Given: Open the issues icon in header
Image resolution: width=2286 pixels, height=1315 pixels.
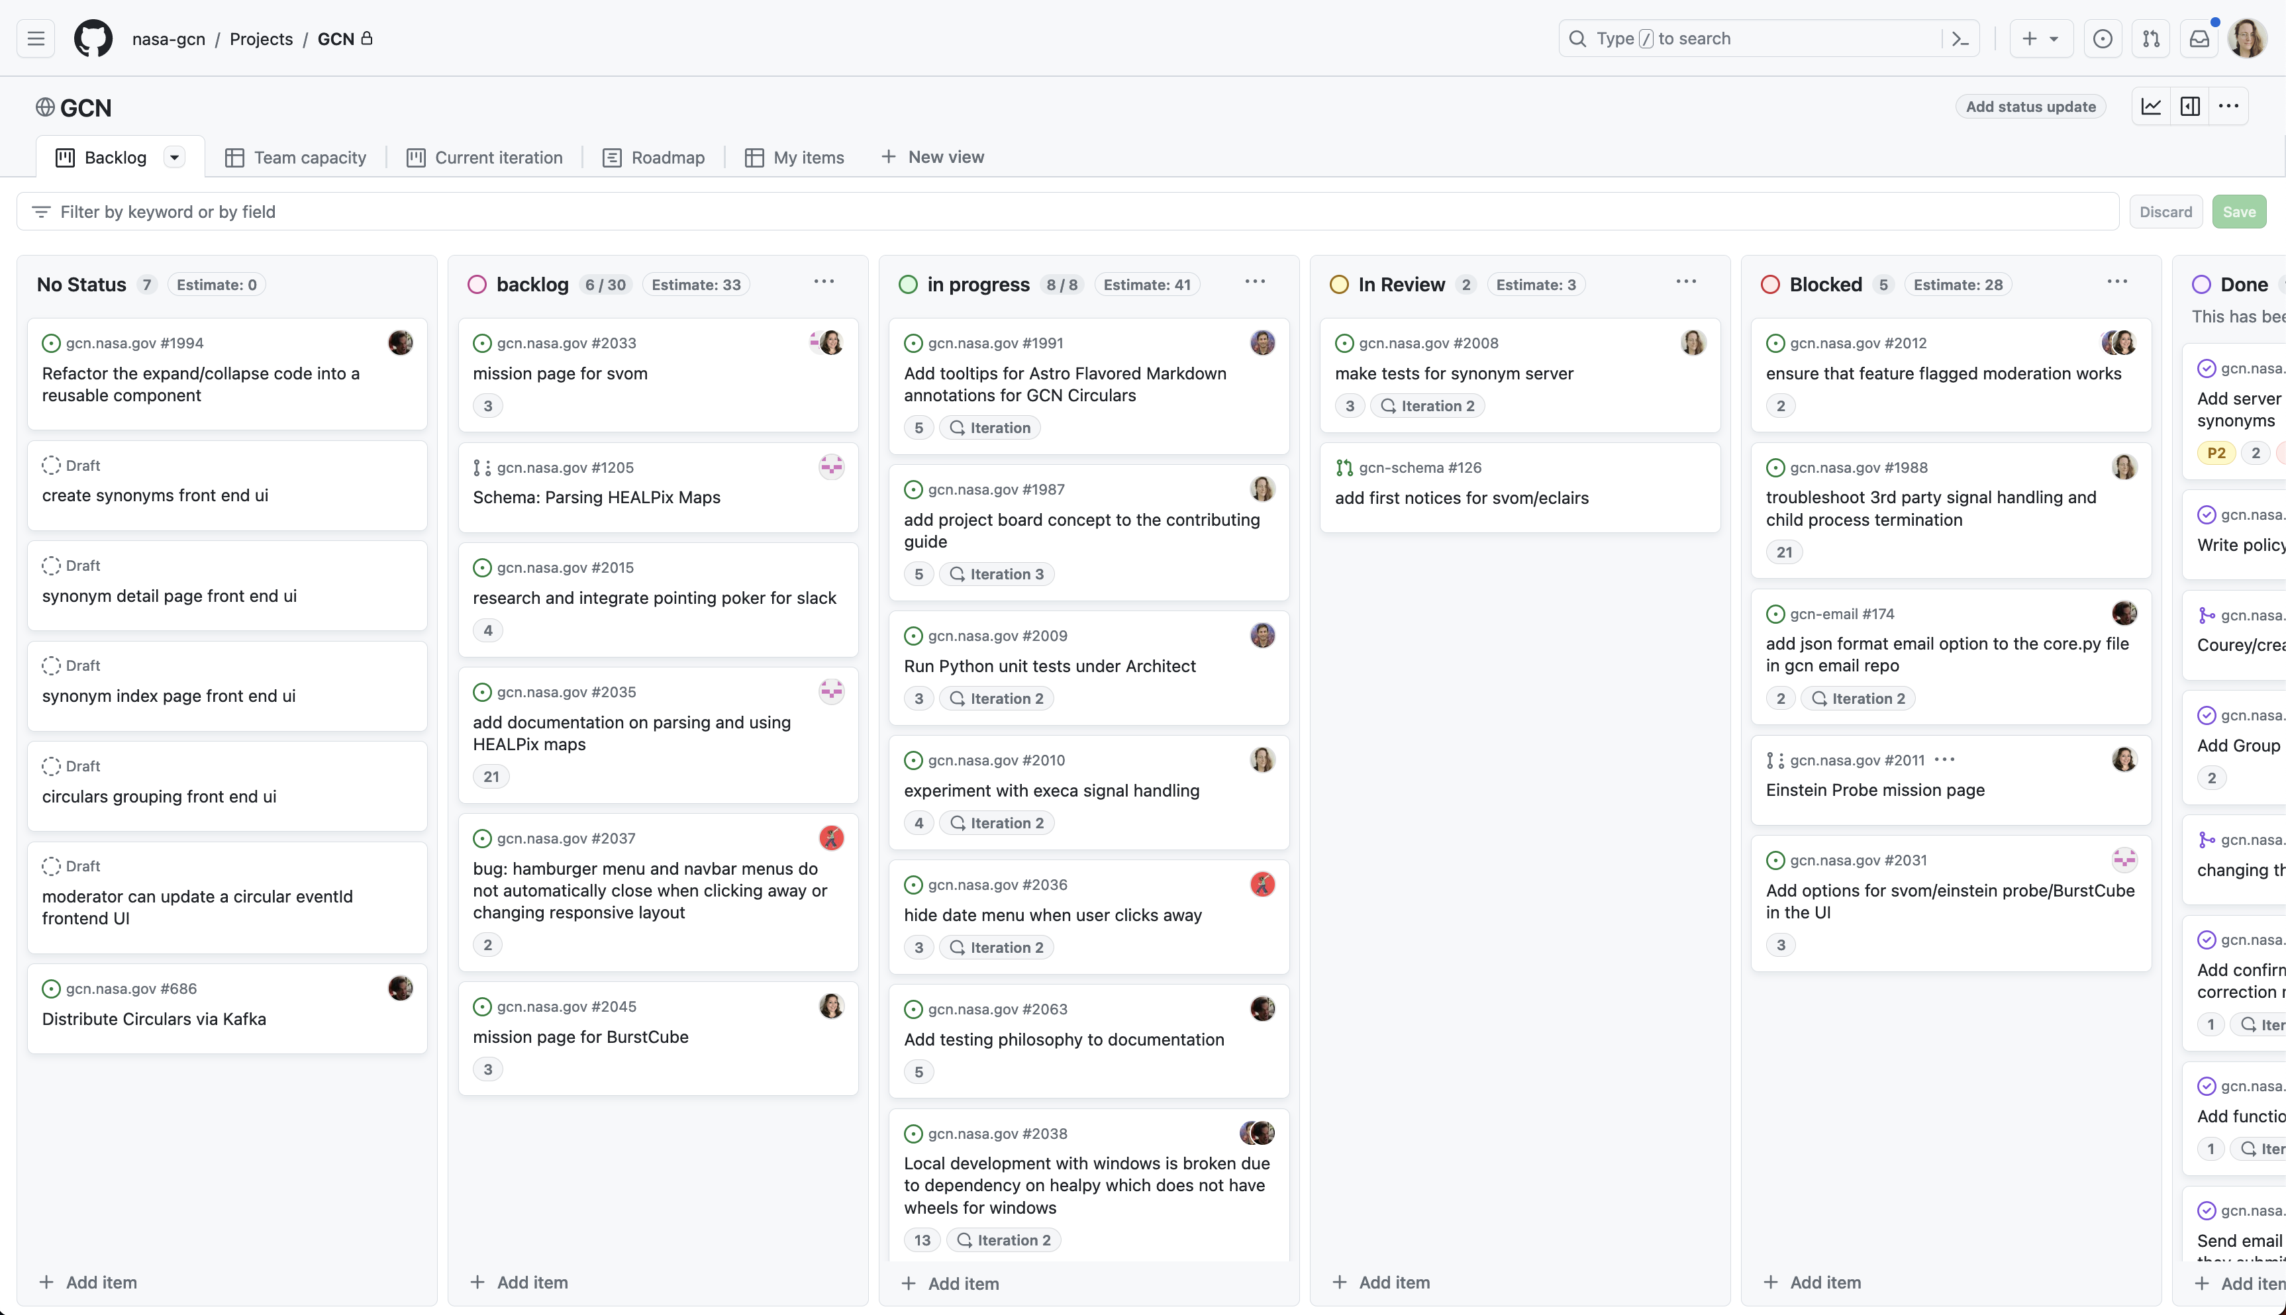Looking at the screenshot, I should click(2103, 39).
